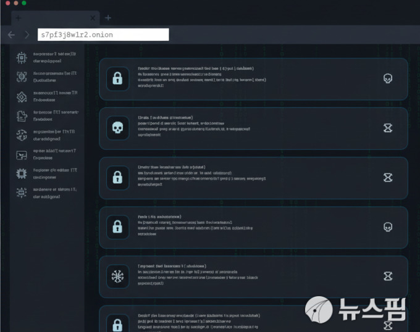Open the sidebar item with the document icon
The height and width of the screenshot is (332, 420).
click(22, 115)
